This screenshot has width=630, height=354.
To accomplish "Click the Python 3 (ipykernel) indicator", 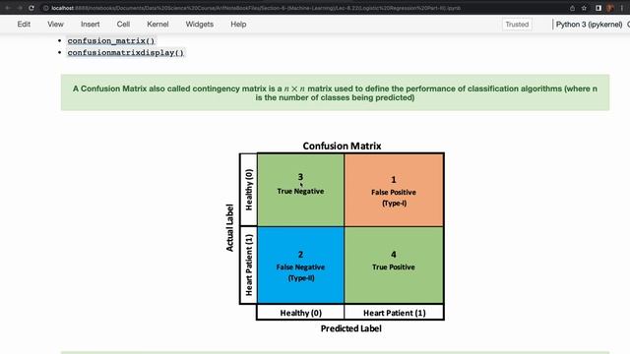I will point(589,25).
